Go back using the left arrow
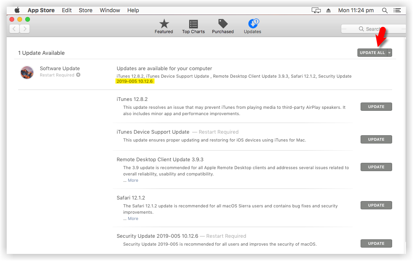This screenshot has height=261, width=413. 14,29
